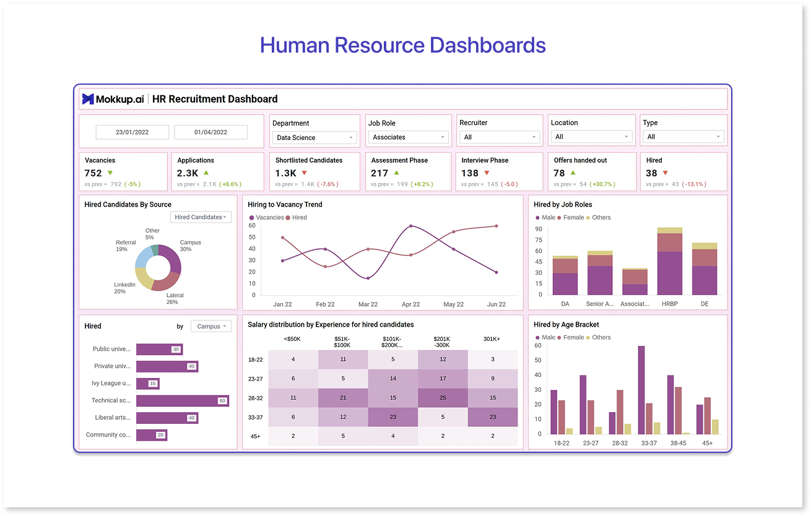811x516 pixels.
Task: Click the Vacancies green up-trend triangle
Action: 110,173
